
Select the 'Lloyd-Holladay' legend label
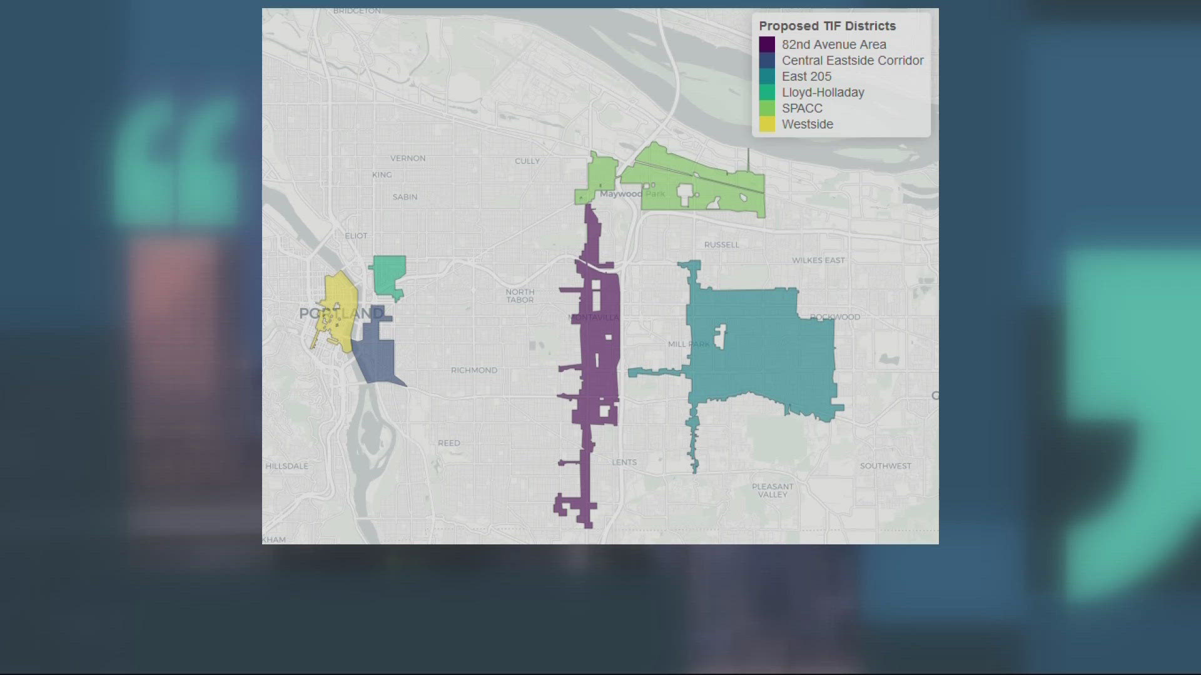pyautogui.click(x=823, y=92)
